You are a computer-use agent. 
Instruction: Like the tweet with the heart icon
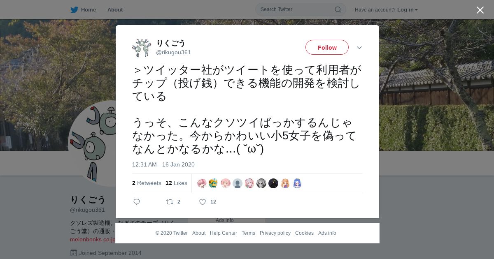[x=203, y=202]
